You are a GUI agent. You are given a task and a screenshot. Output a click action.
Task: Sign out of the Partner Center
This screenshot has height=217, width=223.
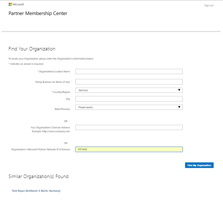coord(209,6)
